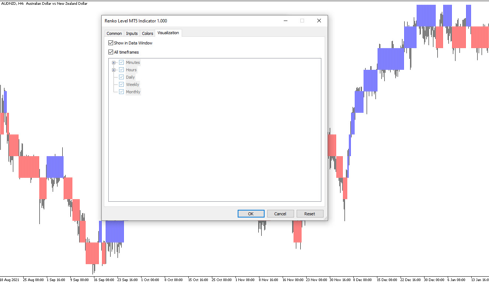Expand the Hours tree node
Image resolution: width=489 pixels, height=284 pixels.
(x=113, y=70)
